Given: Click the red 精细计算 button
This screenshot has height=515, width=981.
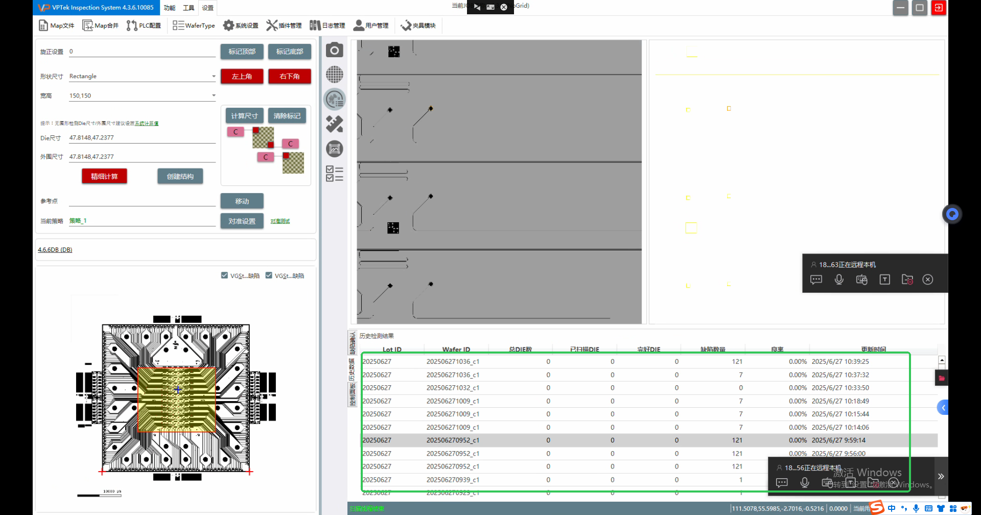Looking at the screenshot, I should 104,176.
